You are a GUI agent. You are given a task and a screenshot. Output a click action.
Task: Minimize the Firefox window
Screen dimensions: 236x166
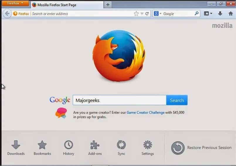pos(211,4)
